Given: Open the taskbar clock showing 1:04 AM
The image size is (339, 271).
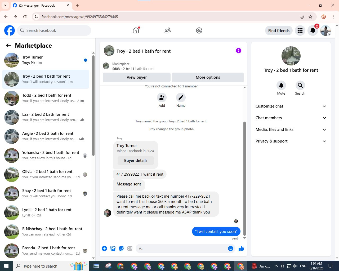Looking at the screenshot, I should (x=316, y=266).
